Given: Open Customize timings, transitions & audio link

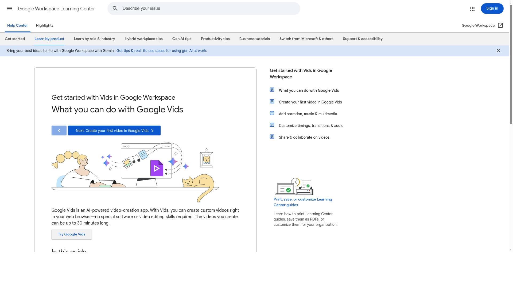Looking at the screenshot, I should point(311,126).
